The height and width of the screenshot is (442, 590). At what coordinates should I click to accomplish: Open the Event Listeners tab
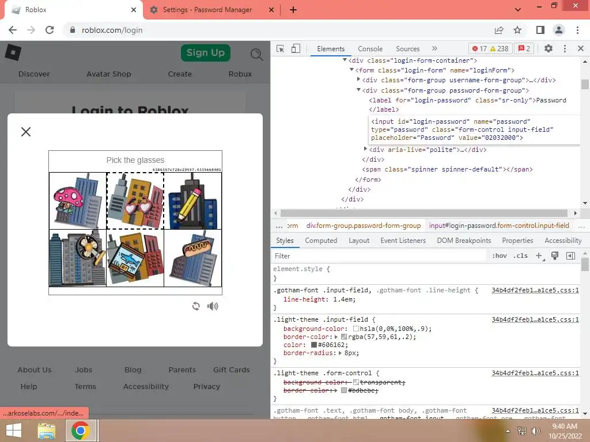click(403, 241)
